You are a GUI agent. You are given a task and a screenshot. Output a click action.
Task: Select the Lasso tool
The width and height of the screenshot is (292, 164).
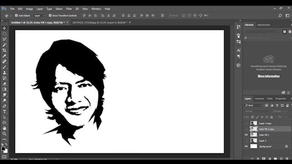click(x=4, y=39)
